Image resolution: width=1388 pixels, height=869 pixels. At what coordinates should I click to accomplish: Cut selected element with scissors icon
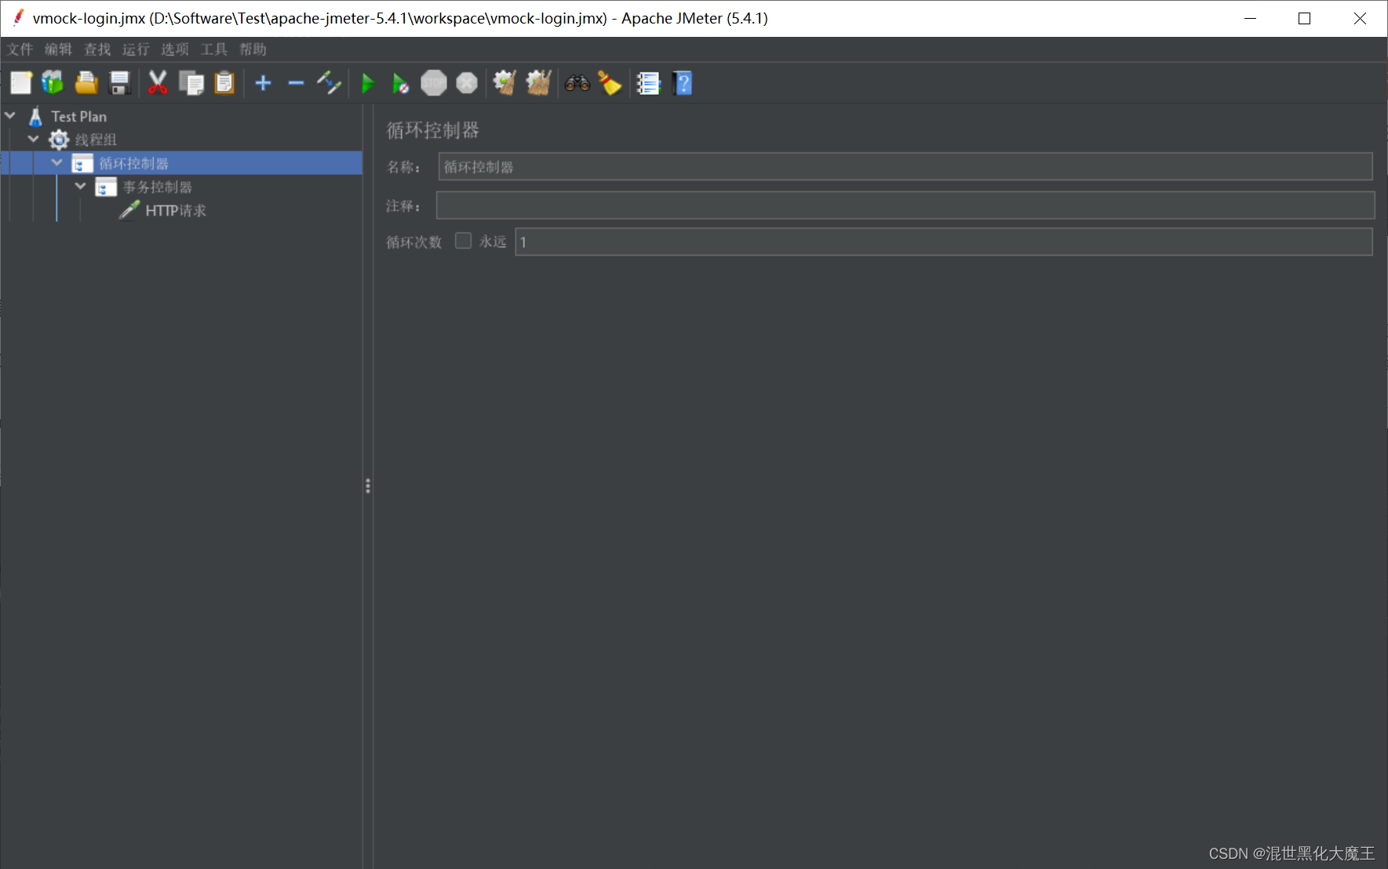(158, 82)
